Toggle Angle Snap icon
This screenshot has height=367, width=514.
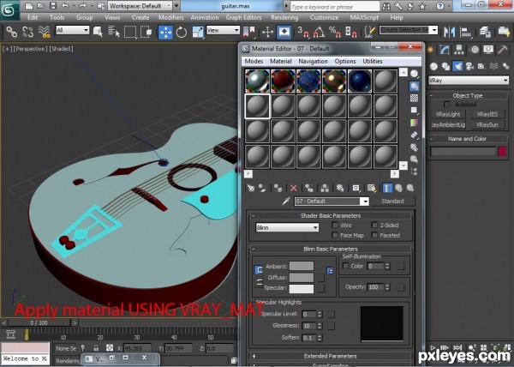319,32
